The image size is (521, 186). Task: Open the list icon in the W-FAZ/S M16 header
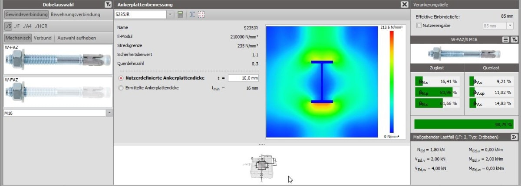click(x=505, y=39)
